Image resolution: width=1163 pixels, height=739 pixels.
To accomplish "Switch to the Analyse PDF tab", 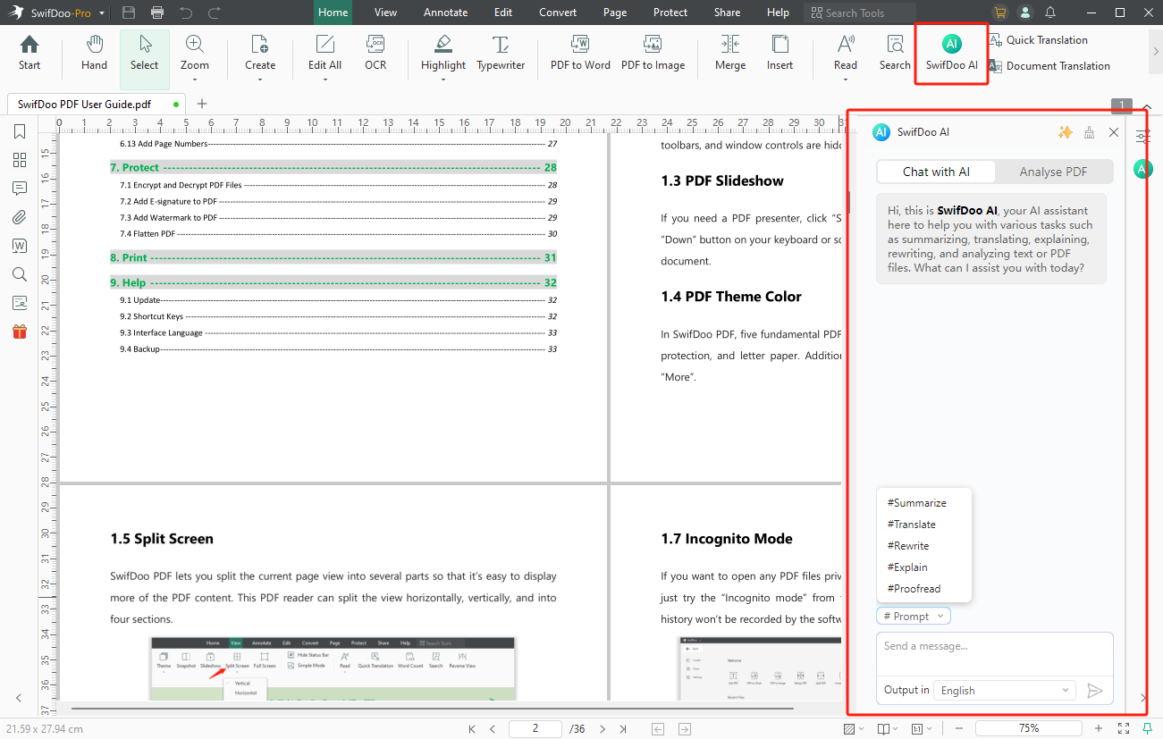I will 1054,172.
